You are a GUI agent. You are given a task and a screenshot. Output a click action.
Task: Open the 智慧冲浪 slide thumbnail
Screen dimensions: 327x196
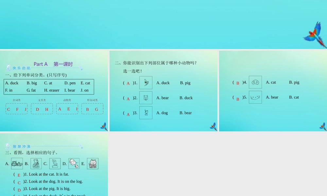pos(54,165)
